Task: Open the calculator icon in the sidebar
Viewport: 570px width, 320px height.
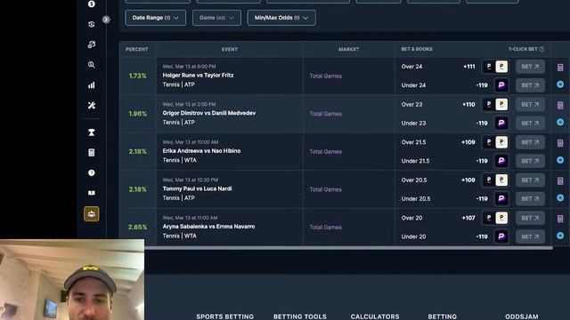Action: click(92, 152)
